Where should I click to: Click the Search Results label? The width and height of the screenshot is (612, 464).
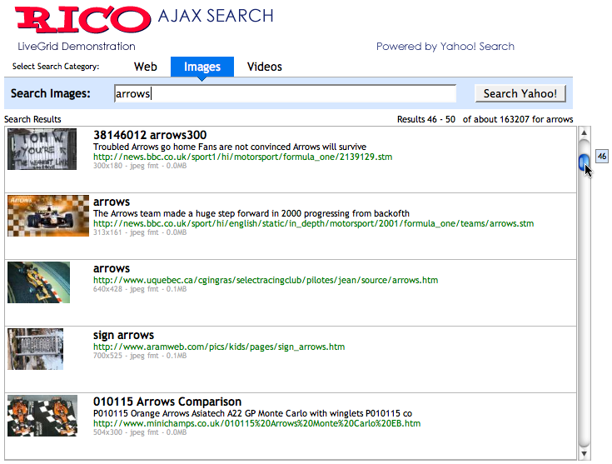coord(32,119)
